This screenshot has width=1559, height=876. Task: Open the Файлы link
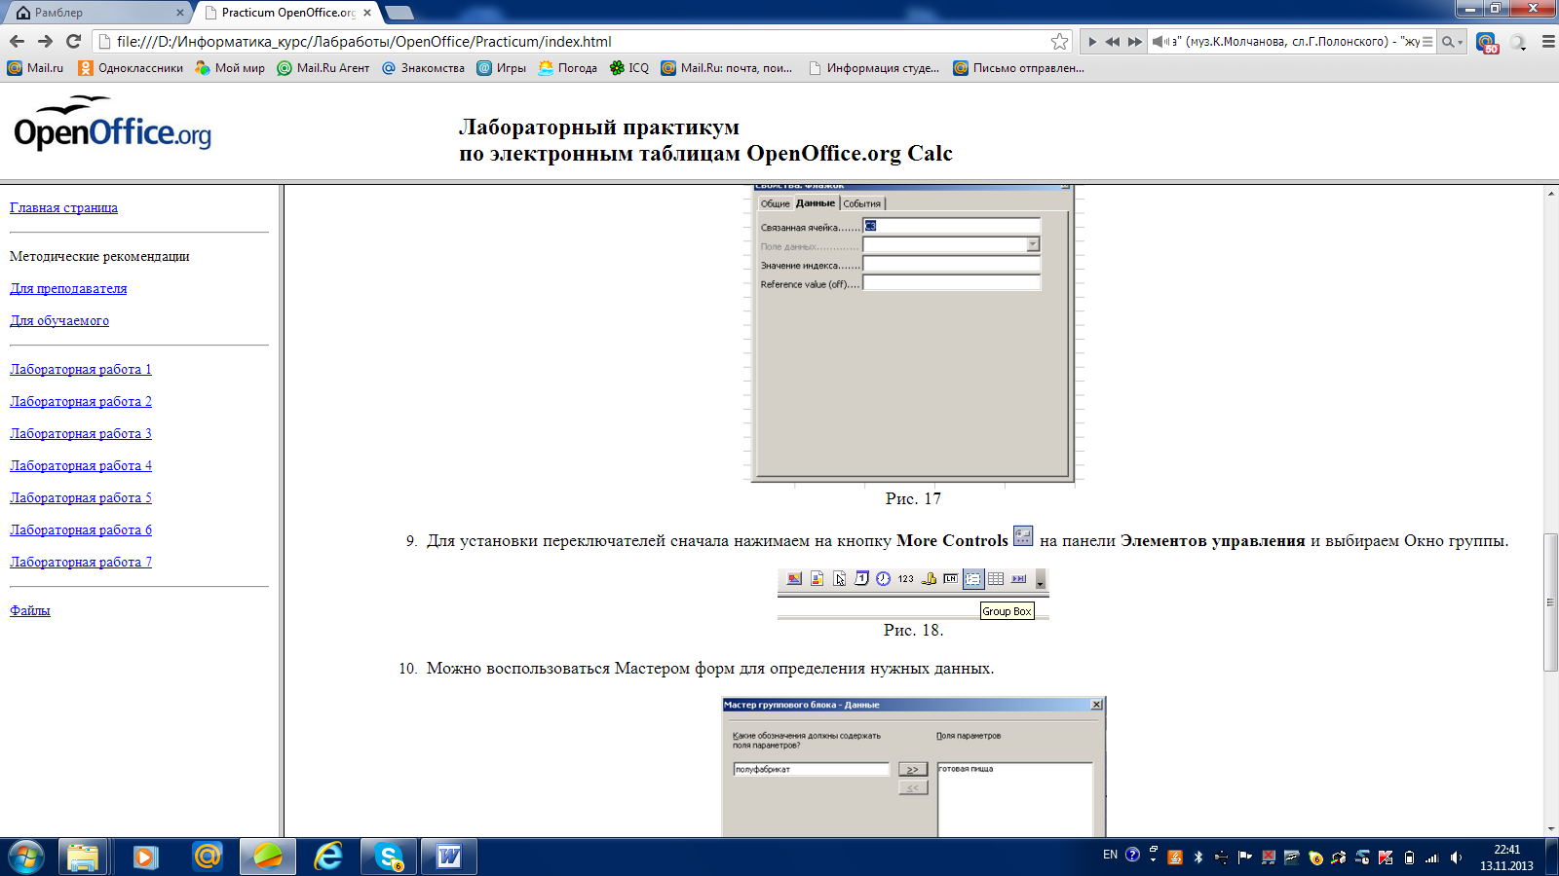[x=30, y=610]
